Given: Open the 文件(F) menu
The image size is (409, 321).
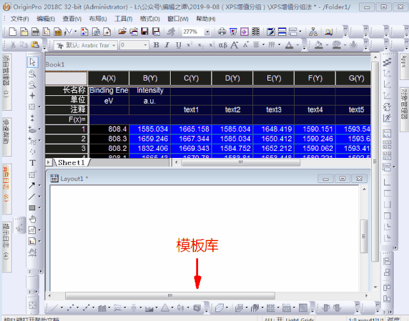Looking at the screenshot, I should tap(20, 19).
